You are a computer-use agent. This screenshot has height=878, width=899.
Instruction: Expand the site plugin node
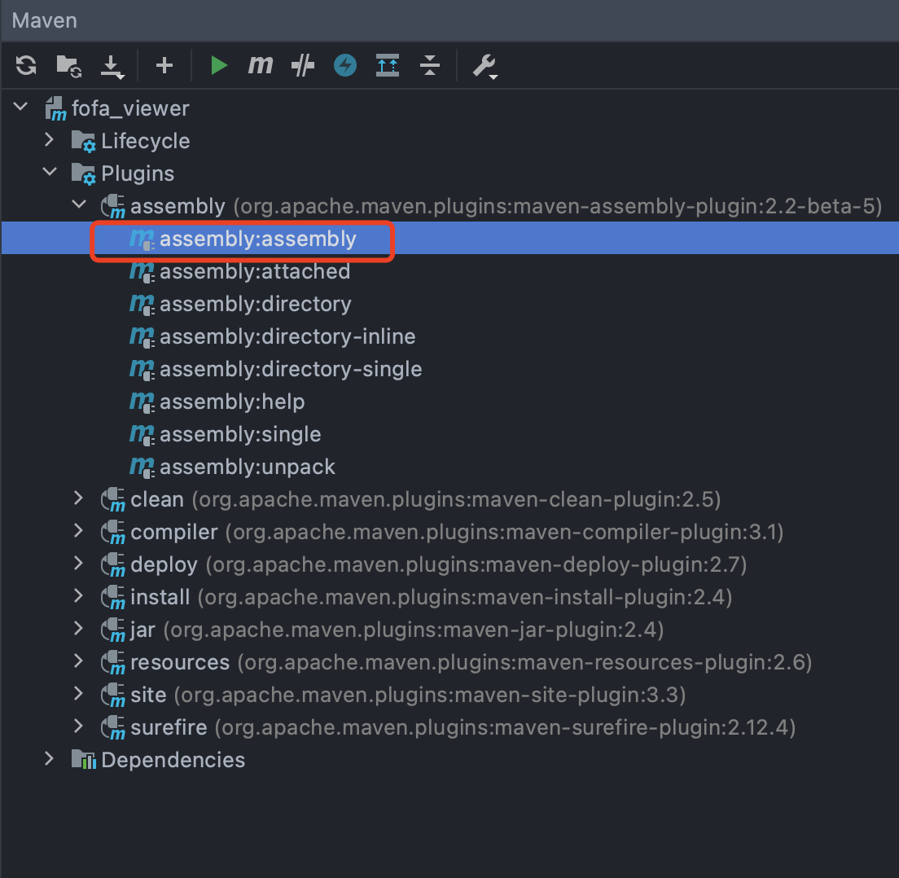[x=78, y=694]
